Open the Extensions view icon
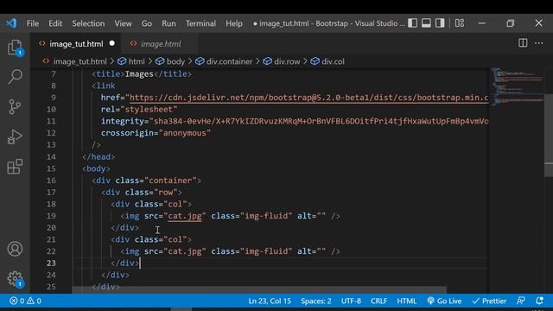Viewport: 553px width, 311px height. pos(15,167)
